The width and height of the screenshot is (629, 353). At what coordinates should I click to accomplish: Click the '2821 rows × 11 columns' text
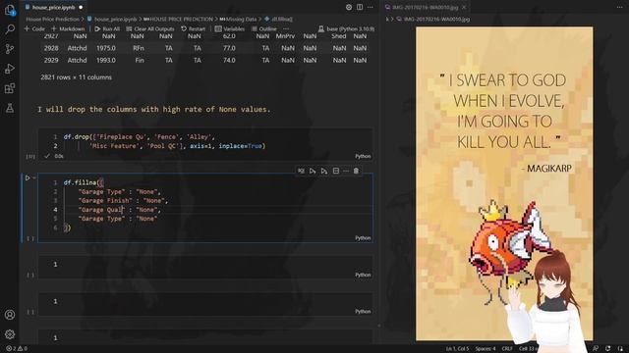tap(77, 77)
